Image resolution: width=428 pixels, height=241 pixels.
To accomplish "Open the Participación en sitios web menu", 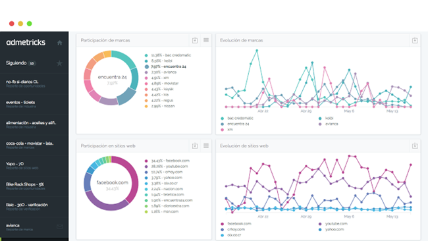I will click(x=206, y=146).
